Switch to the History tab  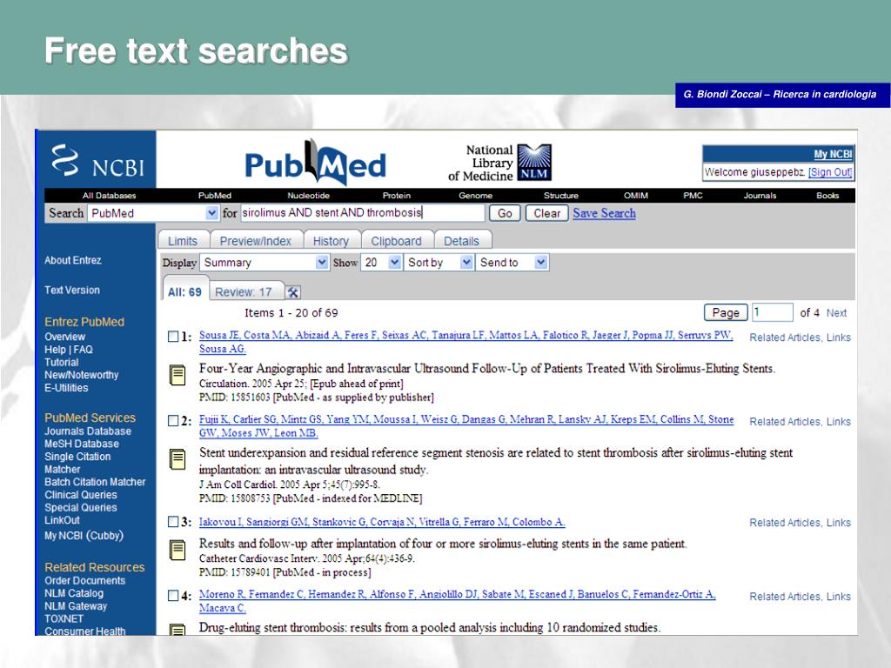[332, 241]
